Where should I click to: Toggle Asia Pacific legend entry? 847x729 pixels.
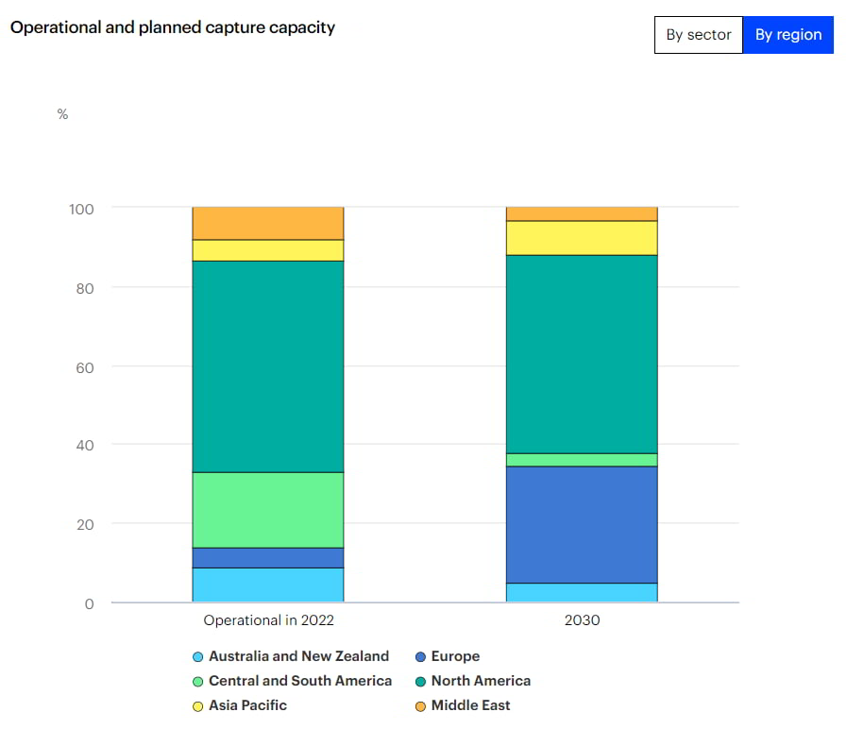pos(240,705)
